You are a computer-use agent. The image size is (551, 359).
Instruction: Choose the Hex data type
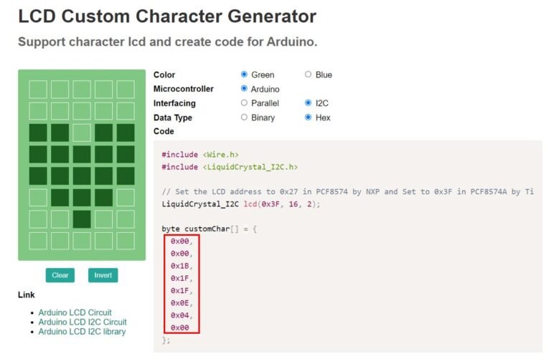coord(309,118)
